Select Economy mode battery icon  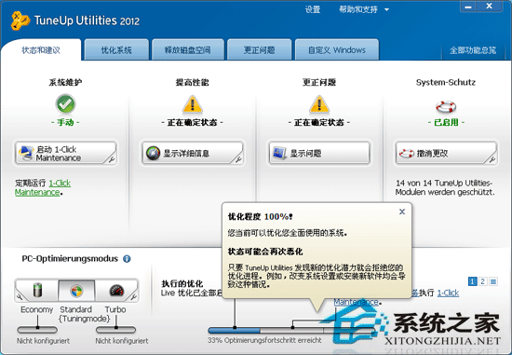(x=38, y=291)
